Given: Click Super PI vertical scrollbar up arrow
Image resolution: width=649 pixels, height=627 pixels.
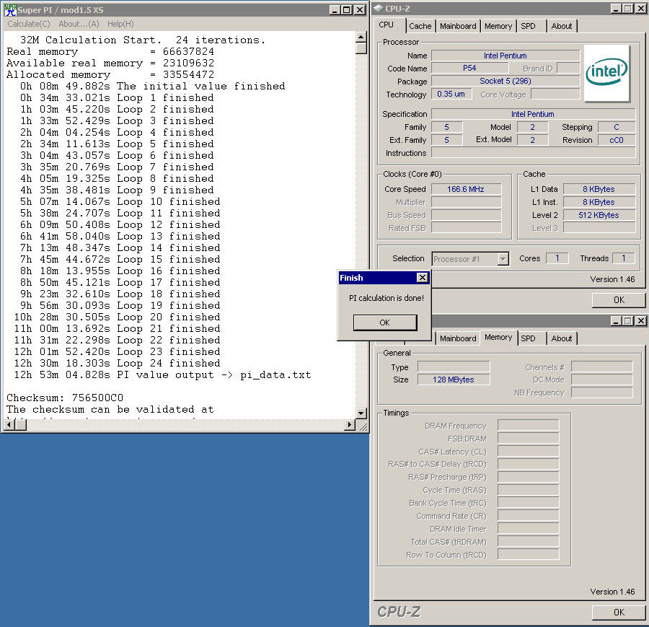Looking at the screenshot, I should click(361, 38).
